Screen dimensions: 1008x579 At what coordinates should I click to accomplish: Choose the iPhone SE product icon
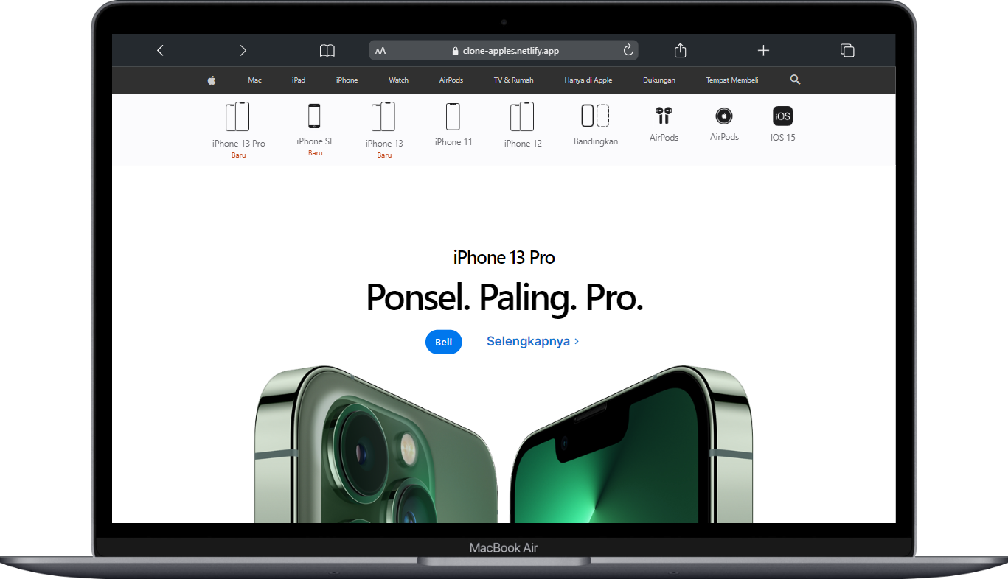coord(315,116)
